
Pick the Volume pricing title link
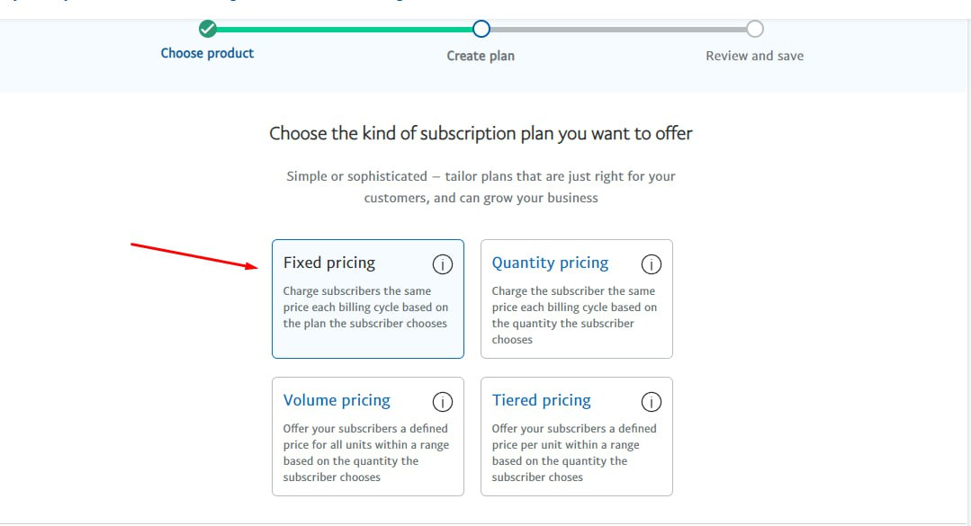coord(337,401)
